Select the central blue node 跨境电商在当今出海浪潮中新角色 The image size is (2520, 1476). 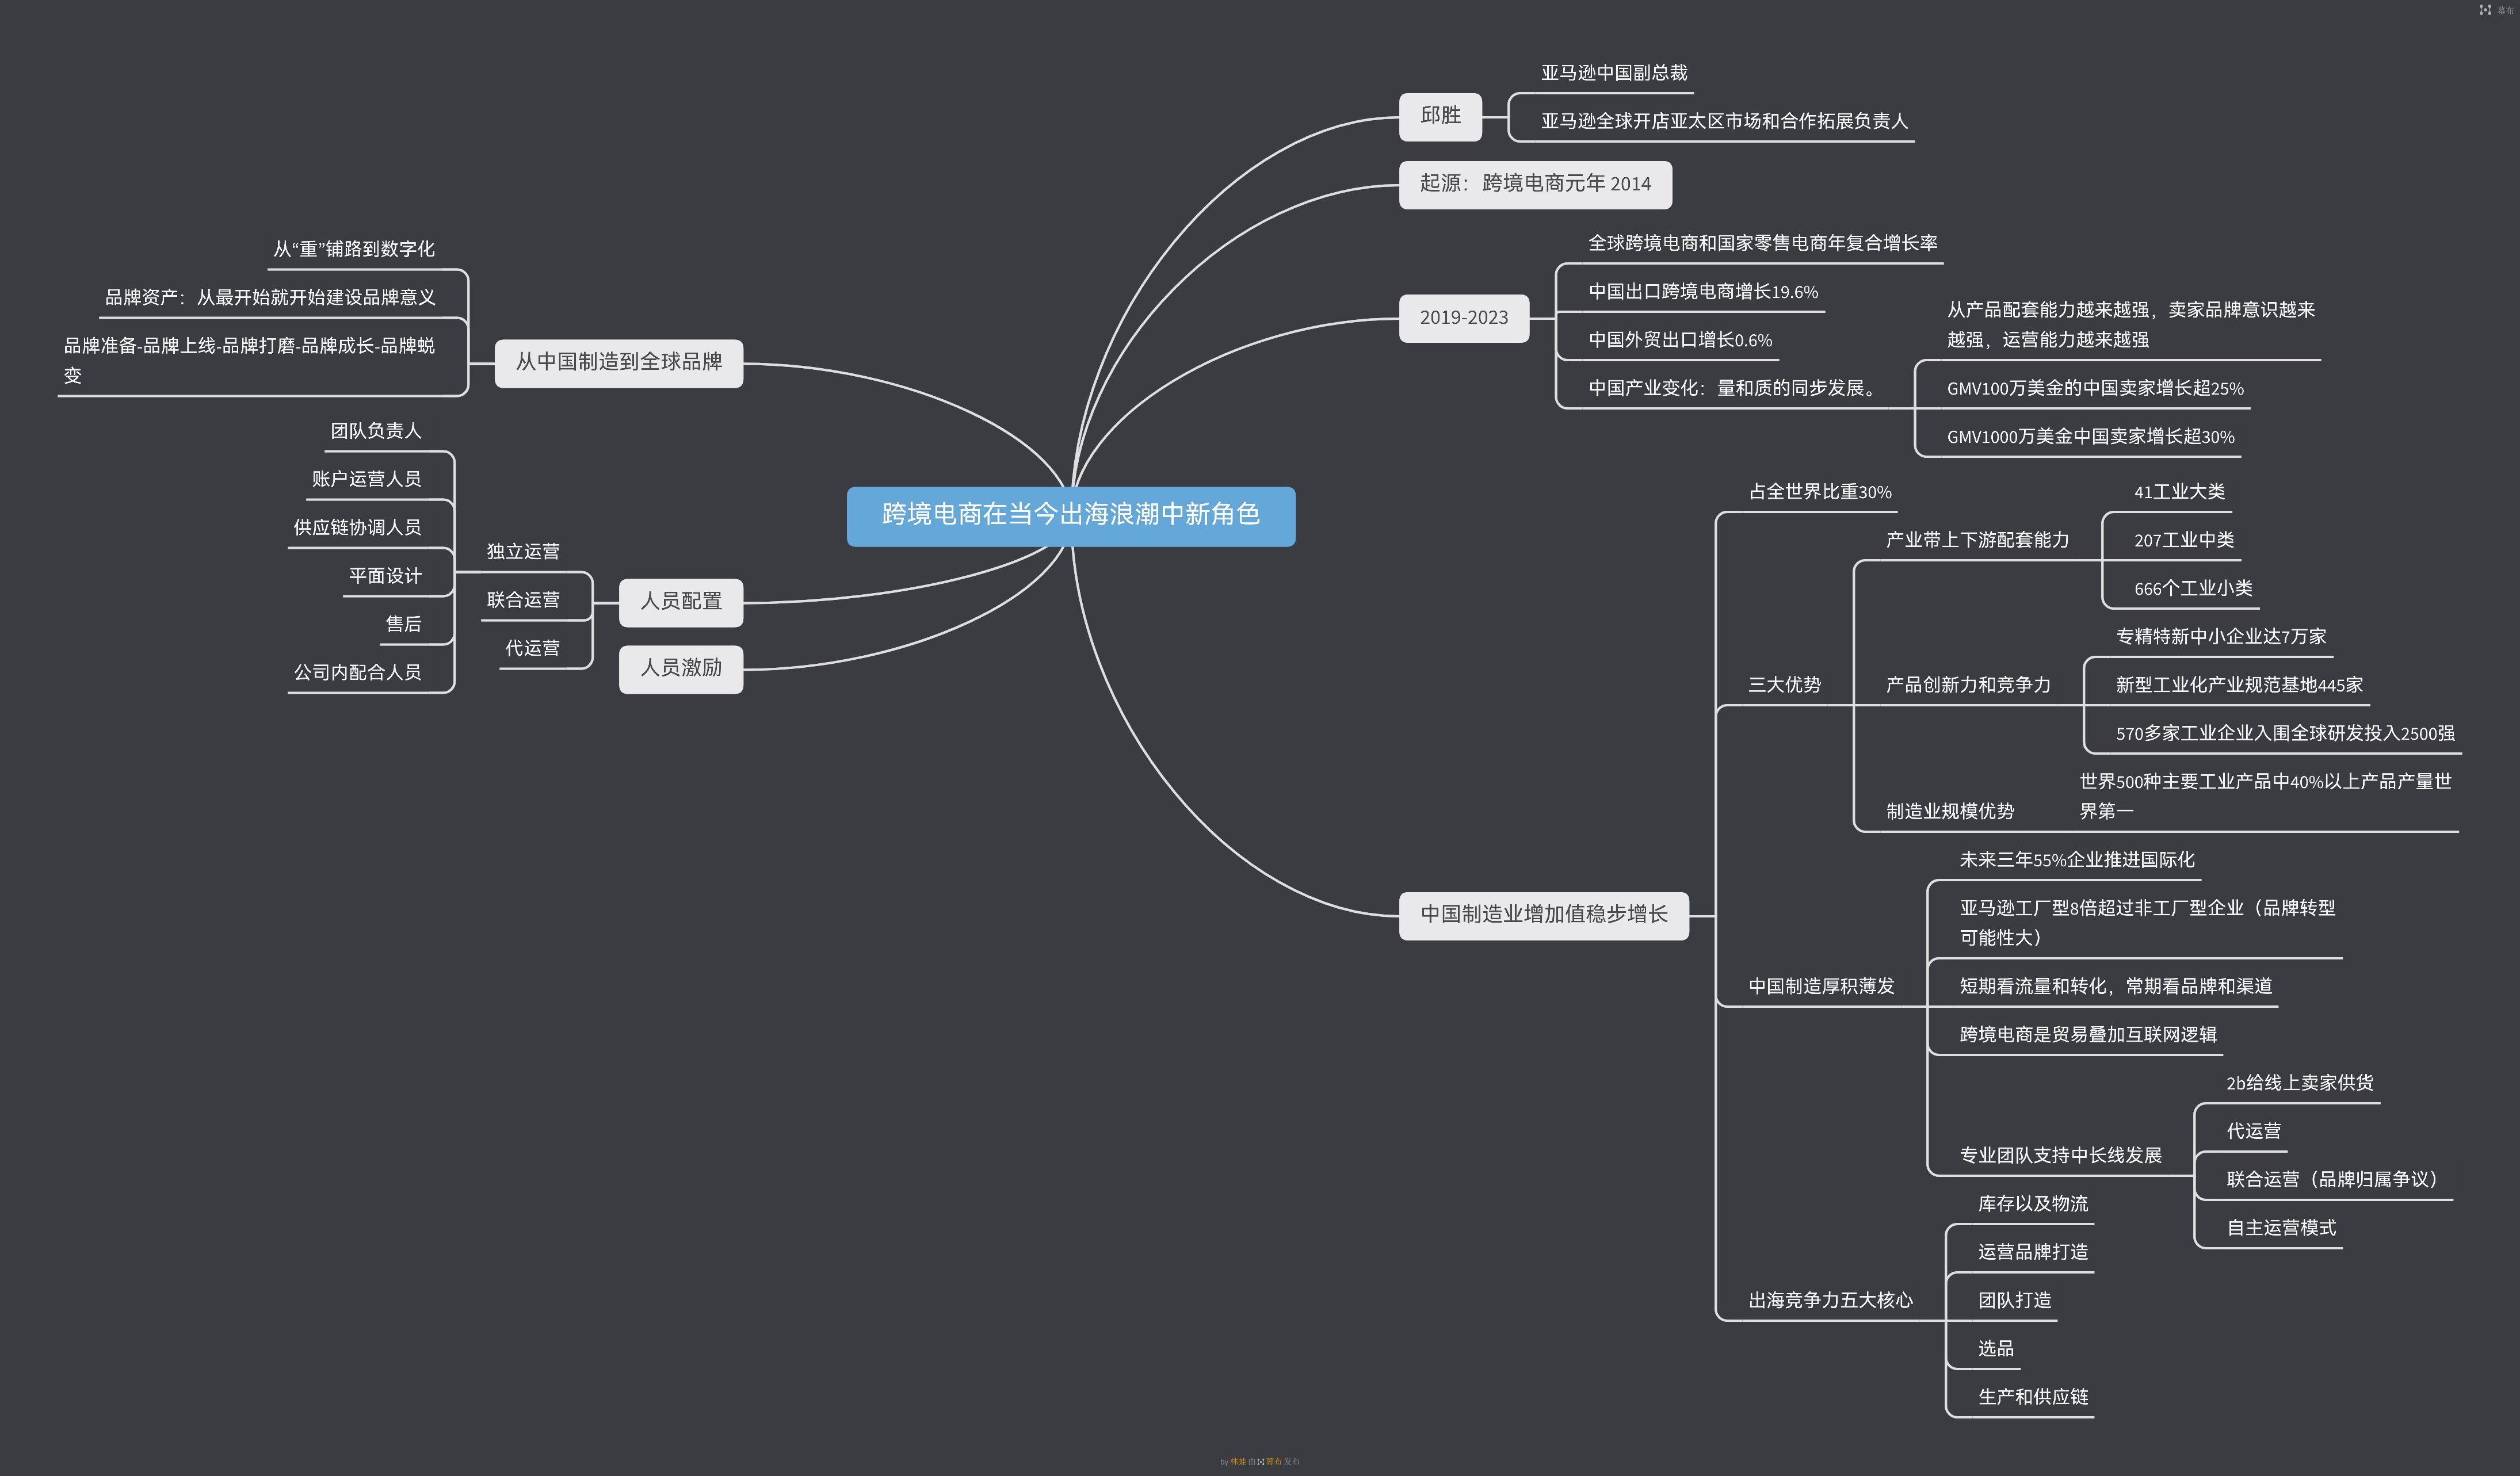(1070, 515)
